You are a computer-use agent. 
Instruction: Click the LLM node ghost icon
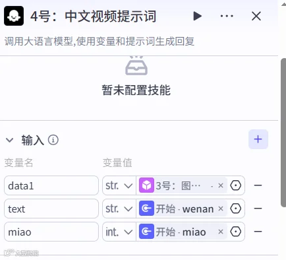pyautogui.click(x=14, y=16)
